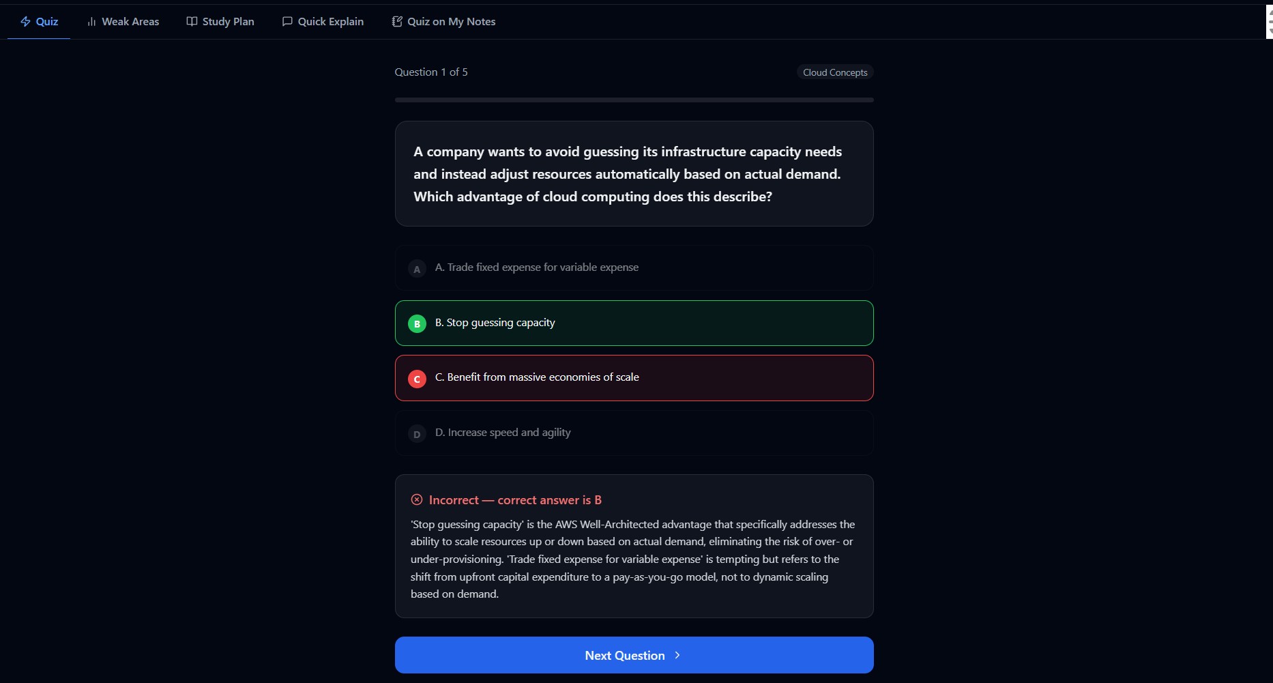The height and width of the screenshot is (683, 1273).
Task: Click the question text card
Action: coord(634,174)
